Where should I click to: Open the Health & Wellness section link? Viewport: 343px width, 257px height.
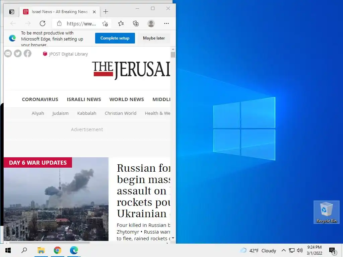157,113
